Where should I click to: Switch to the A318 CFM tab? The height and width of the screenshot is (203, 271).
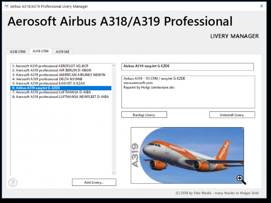click(x=18, y=52)
